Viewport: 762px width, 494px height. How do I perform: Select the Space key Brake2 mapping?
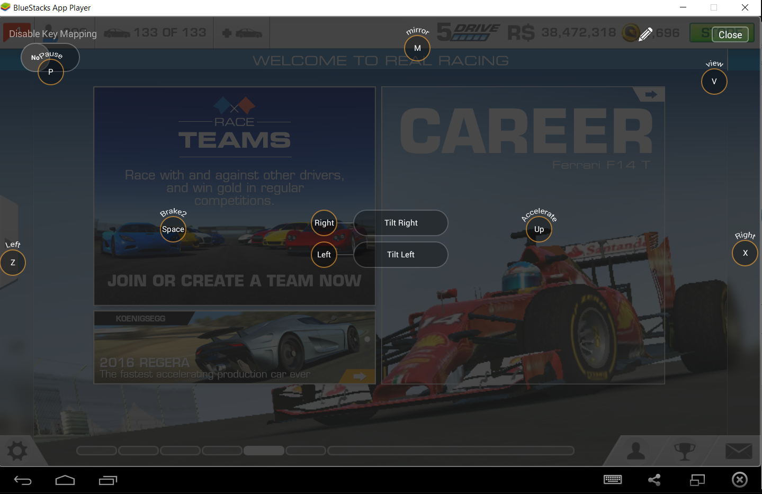pos(173,229)
